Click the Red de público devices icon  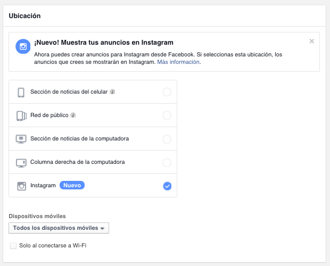pos(21,115)
